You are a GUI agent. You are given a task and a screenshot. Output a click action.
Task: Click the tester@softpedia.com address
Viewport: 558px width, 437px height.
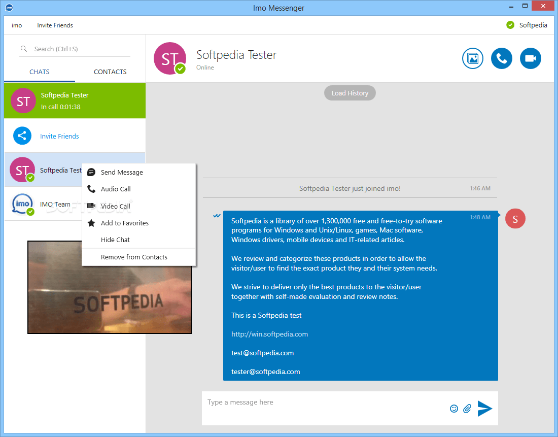coord(265,372)
